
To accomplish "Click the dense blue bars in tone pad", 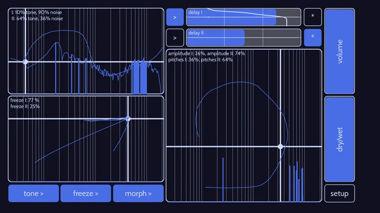I will pos(140,77).
